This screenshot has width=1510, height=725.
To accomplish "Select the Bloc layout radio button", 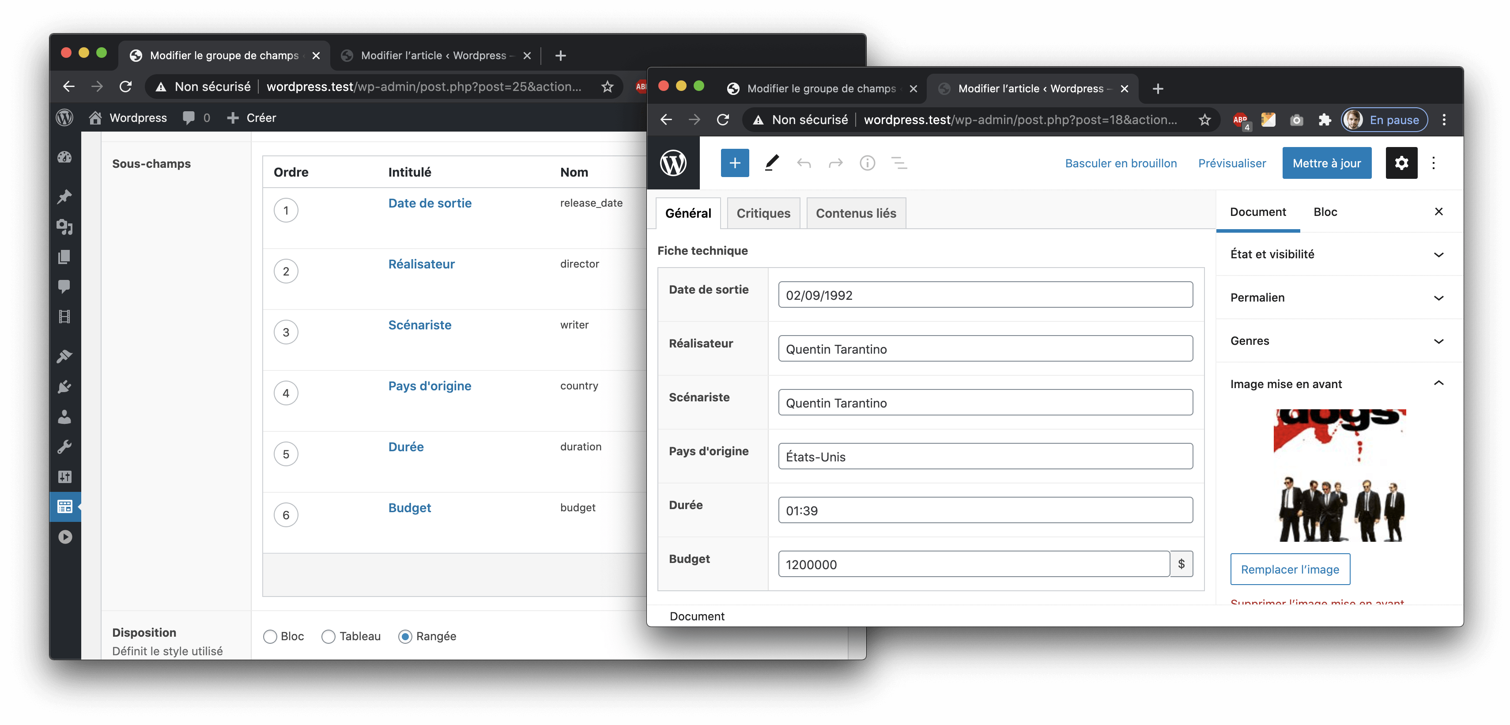I will (270, 637).
